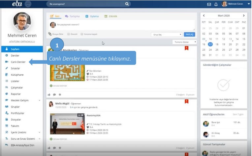
Task: Click the red bookmark flag on Melis Akgül post
Action: [x=186, y=101]
